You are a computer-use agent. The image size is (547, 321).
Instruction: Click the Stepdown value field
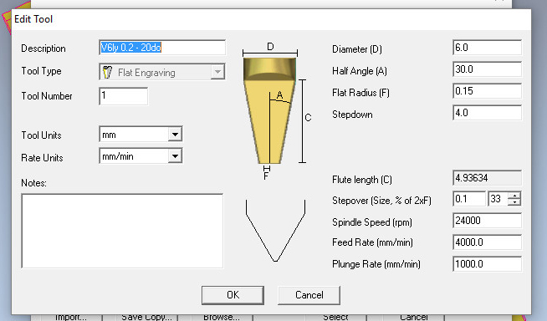click(487, 113)
